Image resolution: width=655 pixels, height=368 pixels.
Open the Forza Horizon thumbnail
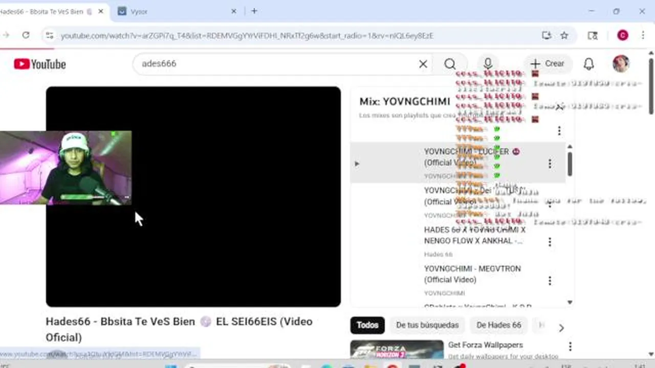pos(397,350)
